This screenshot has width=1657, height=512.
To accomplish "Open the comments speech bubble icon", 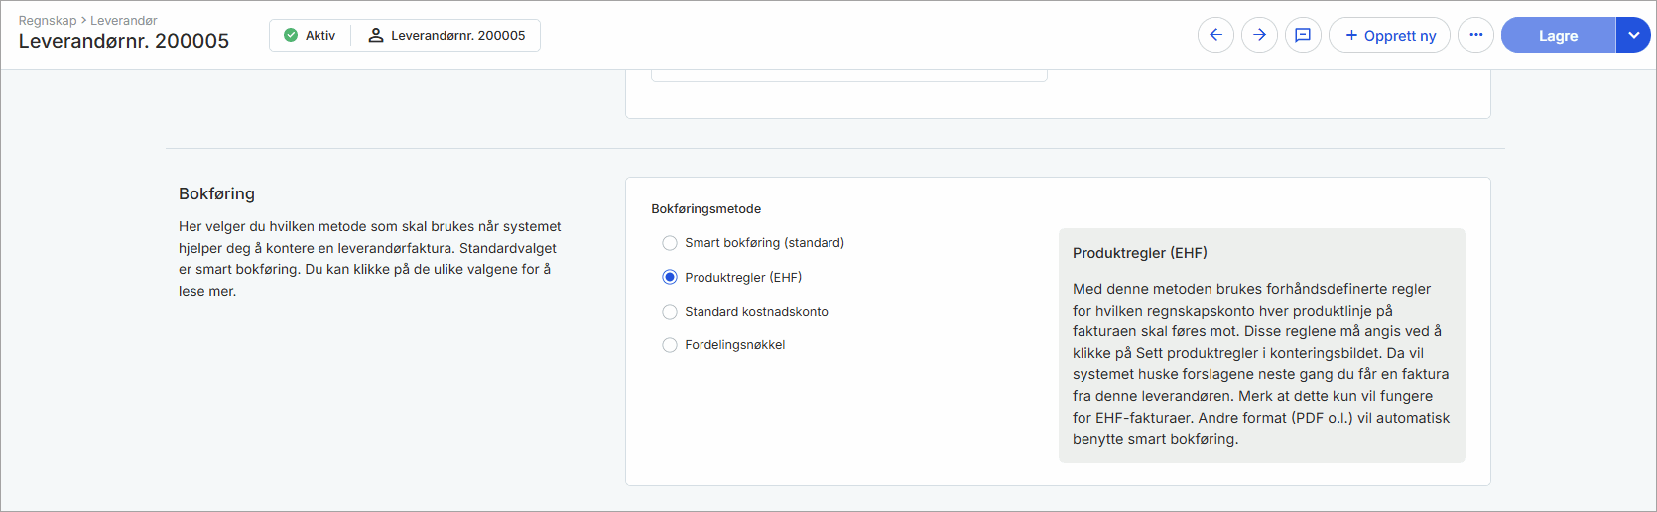I will (x=1303, y=35).
